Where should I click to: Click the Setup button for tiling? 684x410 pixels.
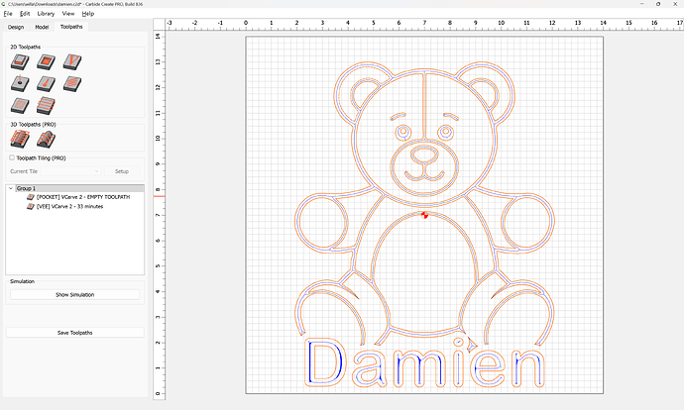[122, 171]
